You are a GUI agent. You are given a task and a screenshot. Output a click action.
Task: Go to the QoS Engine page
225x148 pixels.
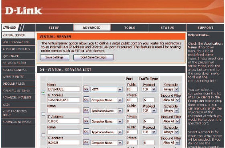tap(18, 56)
